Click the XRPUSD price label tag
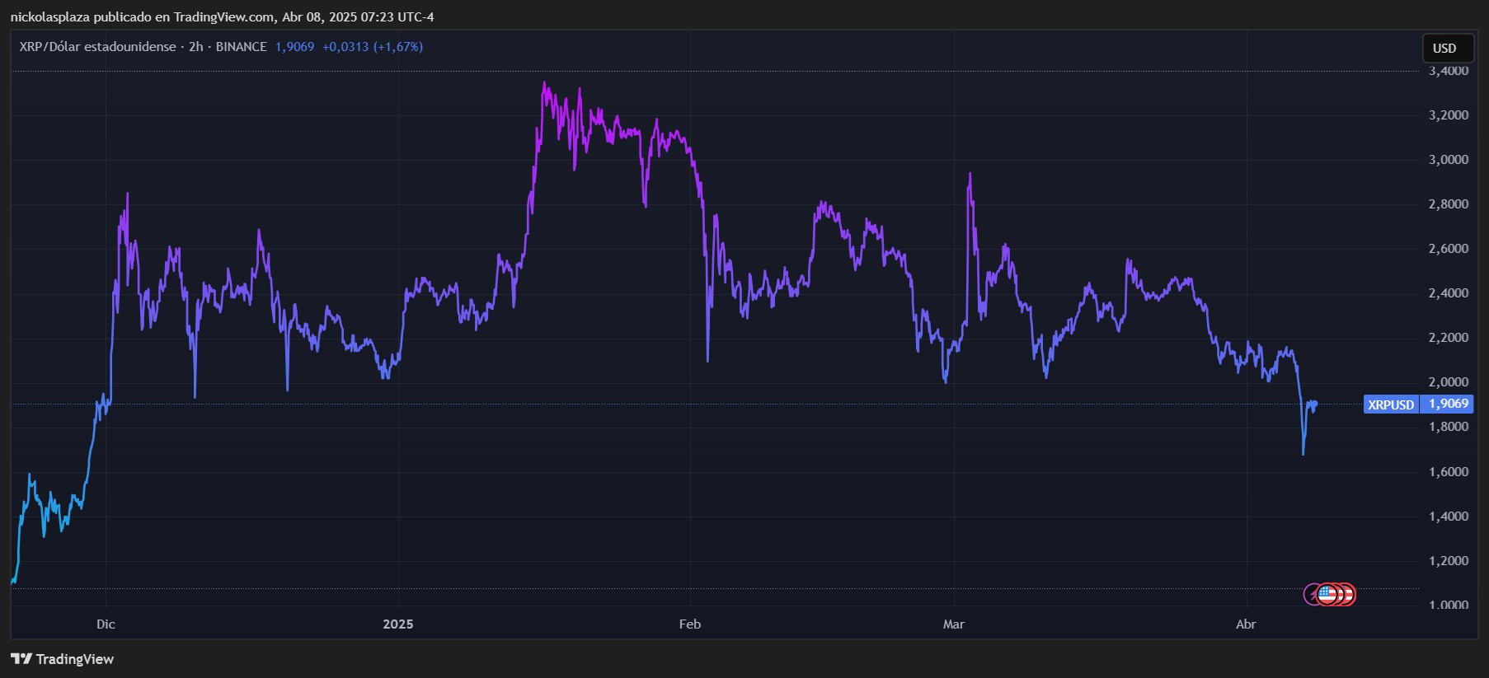This screenshot has width=1489, height=678. click(1391, 404)
